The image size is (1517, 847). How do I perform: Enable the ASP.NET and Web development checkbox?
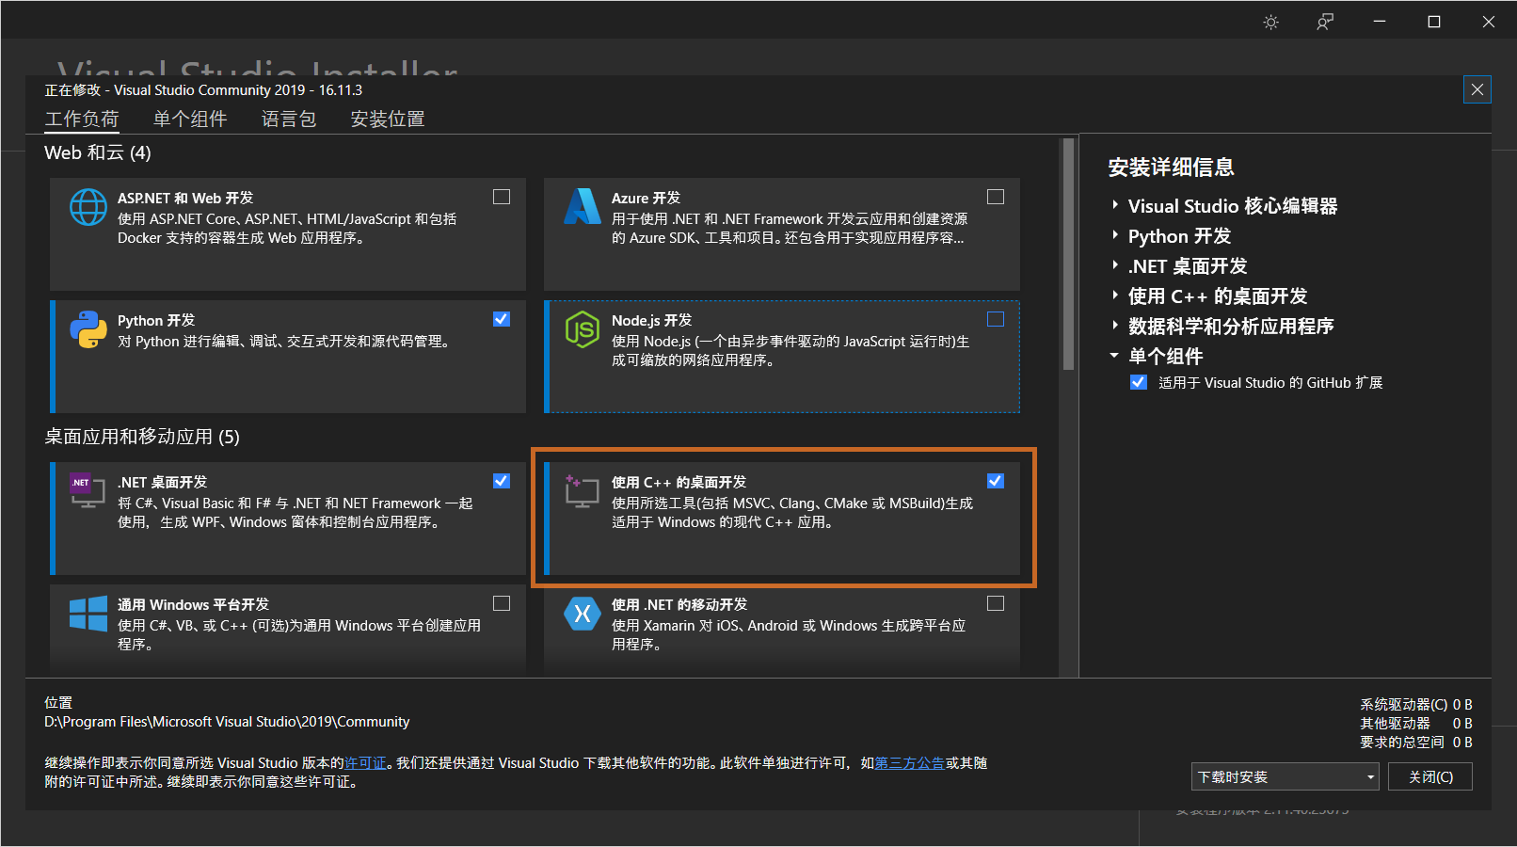pos(502,197)
